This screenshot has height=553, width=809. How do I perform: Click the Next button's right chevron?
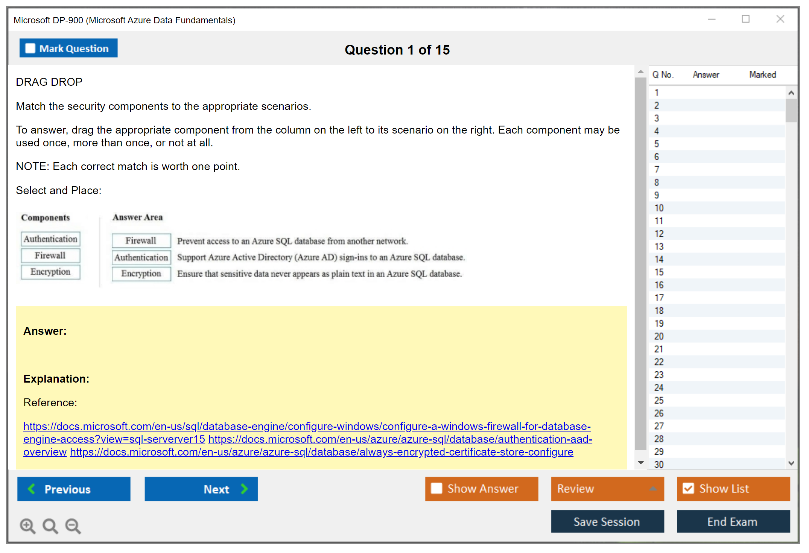245,489
